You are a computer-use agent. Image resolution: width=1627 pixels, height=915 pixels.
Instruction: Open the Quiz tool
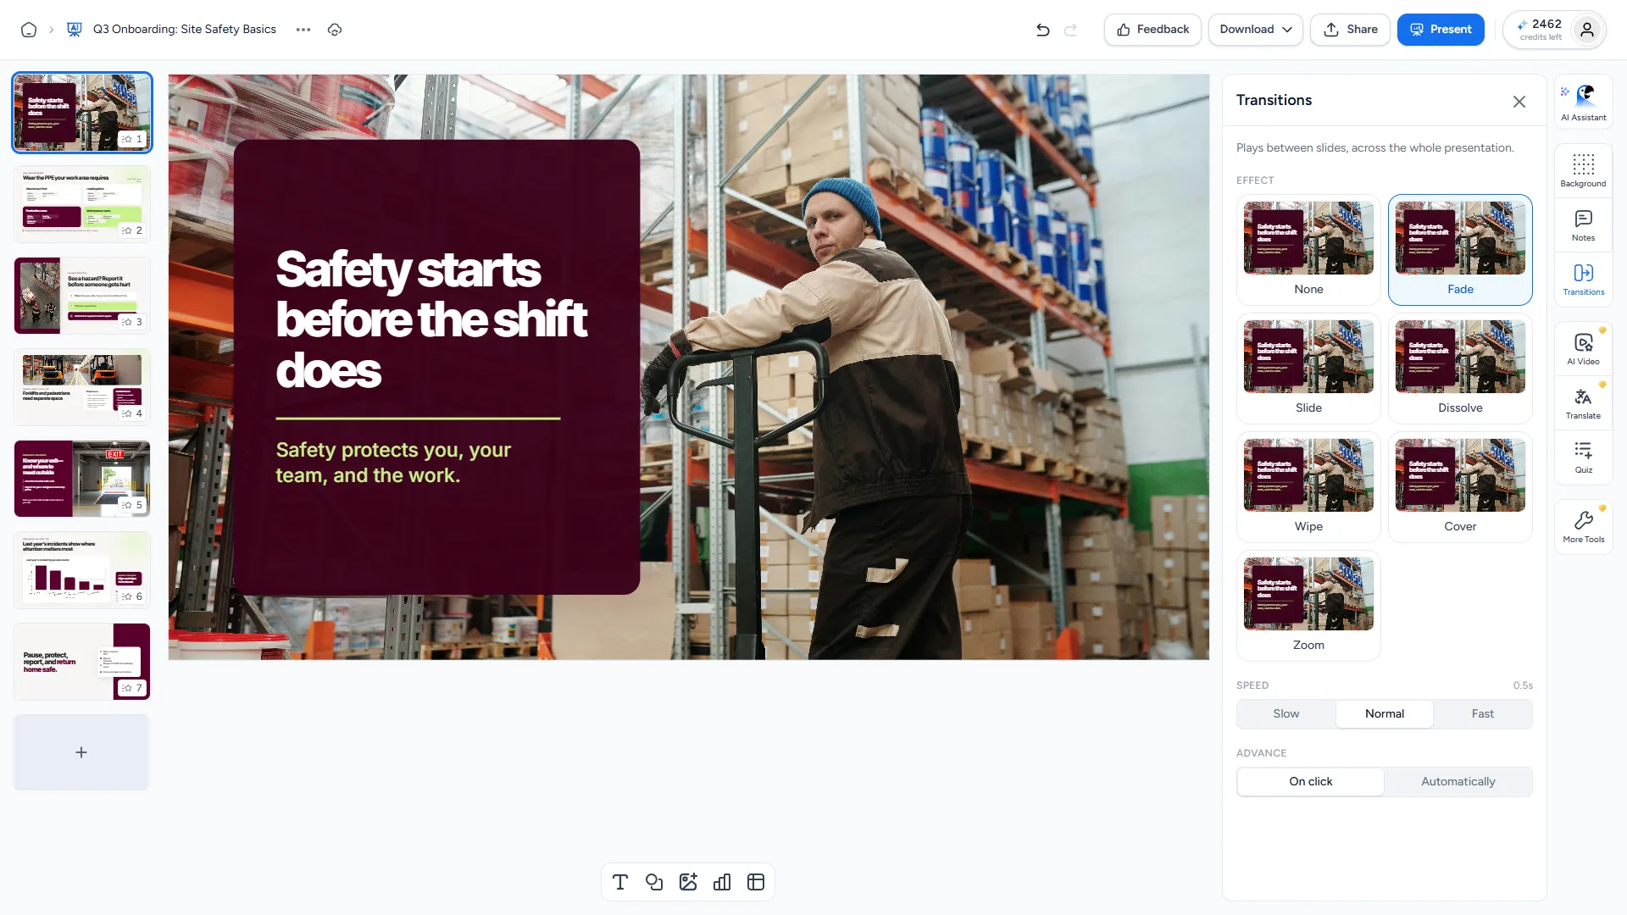(1583, 457)
